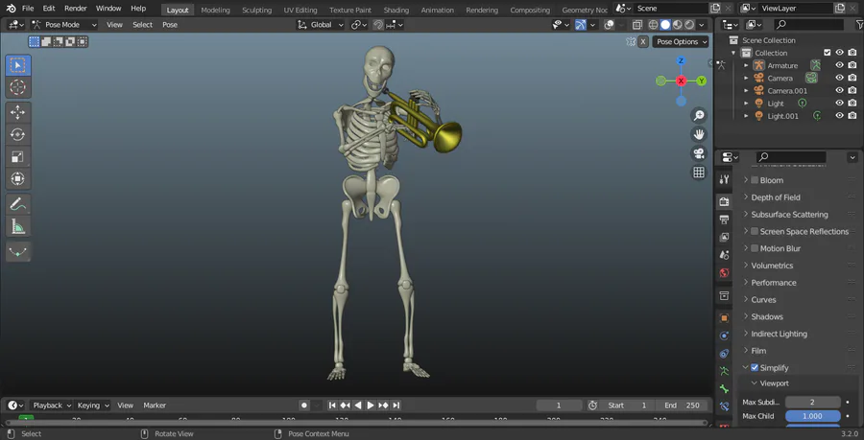Click the current frame field
The height and width of the screenshot is (440, 864).
pyautogui.click(x=559, y=405)
